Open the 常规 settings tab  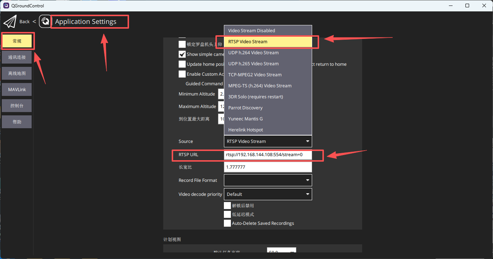17,41
